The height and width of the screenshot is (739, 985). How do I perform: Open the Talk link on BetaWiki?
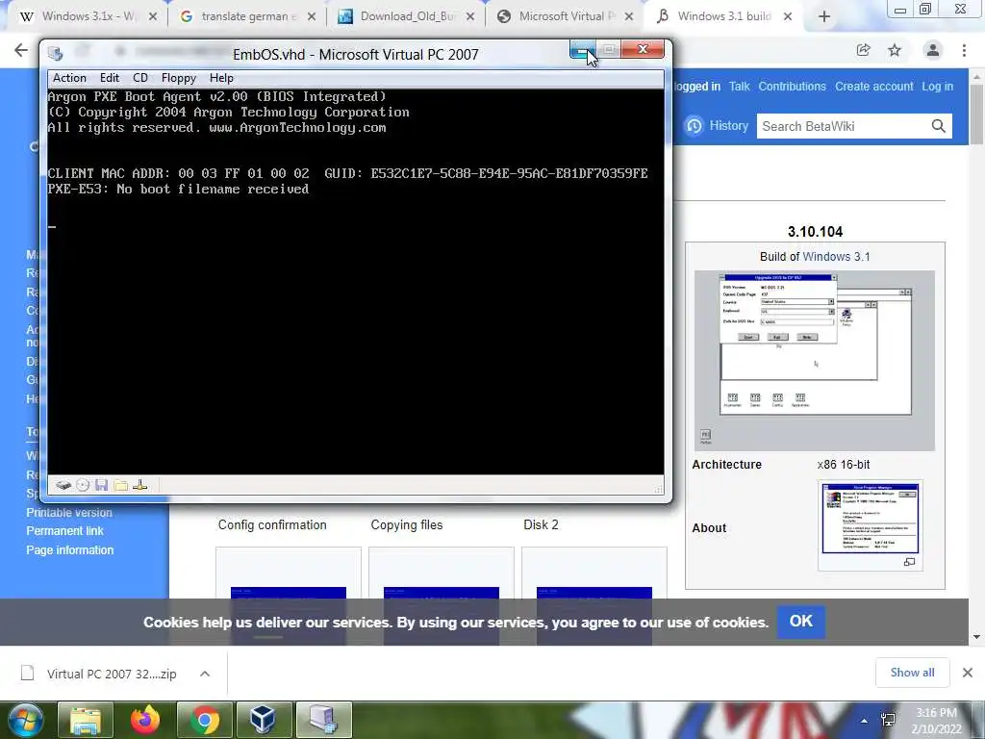click(740, 87)
